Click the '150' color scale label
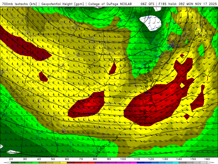 193,159
